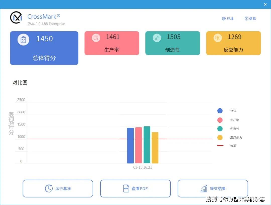The height and width of the screenshot is (205, 271).
Task: Select the 创造性 1505 score card
Action: [x=173, y=43]
